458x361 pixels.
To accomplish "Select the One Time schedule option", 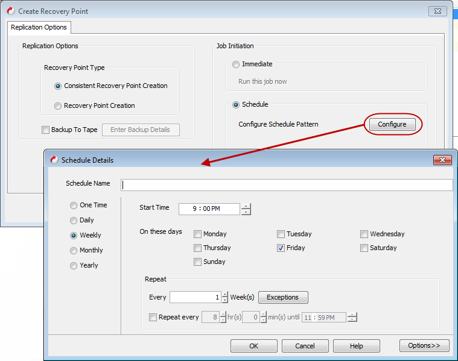I will (x=74, y=205).
